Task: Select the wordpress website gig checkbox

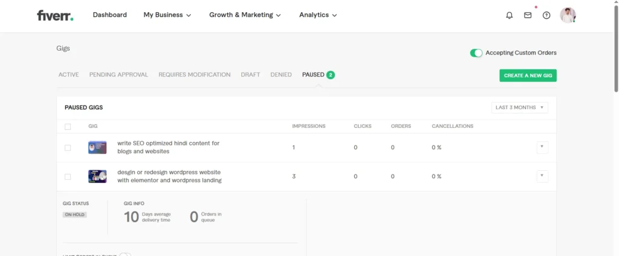Action: (68, 177)
